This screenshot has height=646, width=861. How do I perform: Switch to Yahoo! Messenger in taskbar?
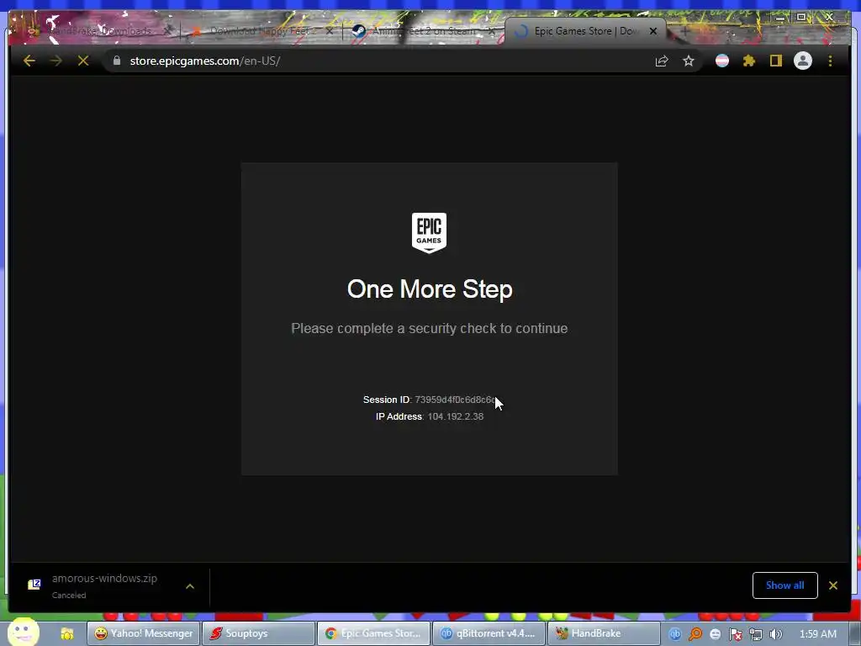143,633
